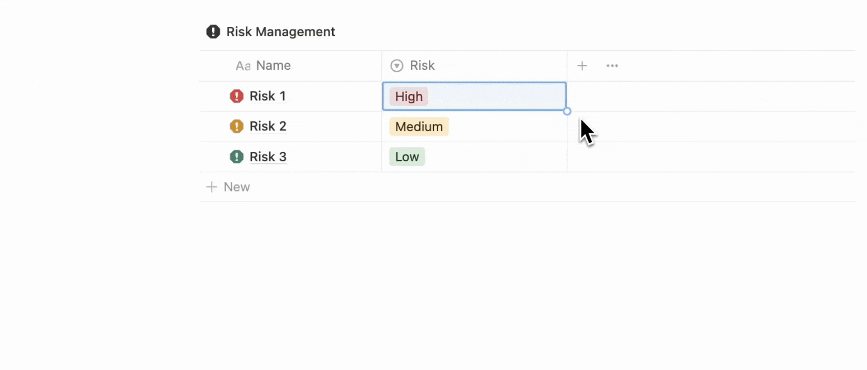The image size is (867, 370).
Task: Add a new row with New button
Action: 228,187
